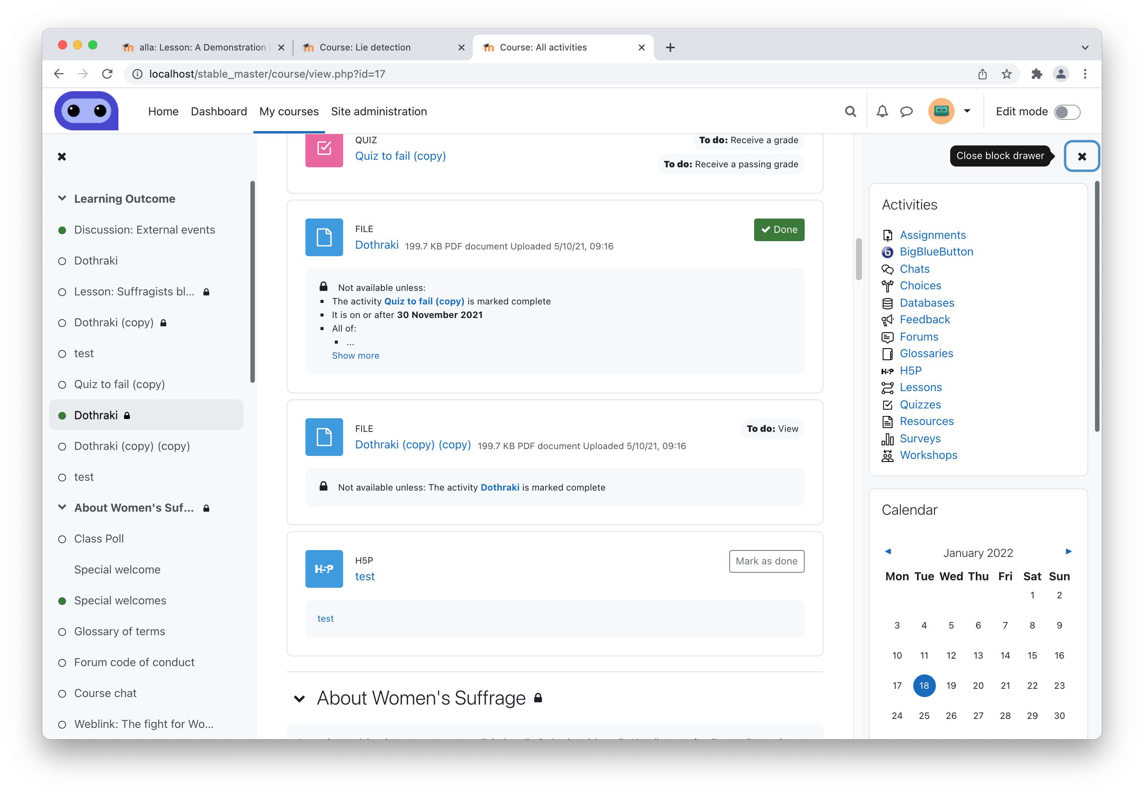1144x795 pixels.
Task: Expand the browser tab search chevron
Action: point(1085,48)
